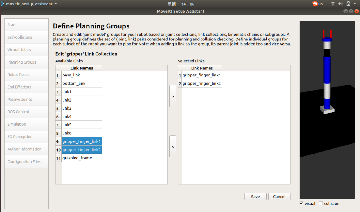360x212 pixels.
Task: Select grasping_frame in Available Links
Action: [x=82, y=158]
